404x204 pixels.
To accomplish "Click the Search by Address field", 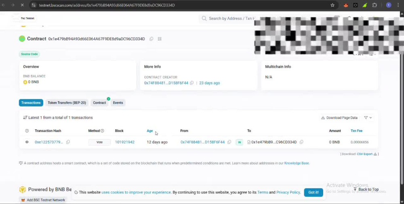I will click(x=231, y=19).
